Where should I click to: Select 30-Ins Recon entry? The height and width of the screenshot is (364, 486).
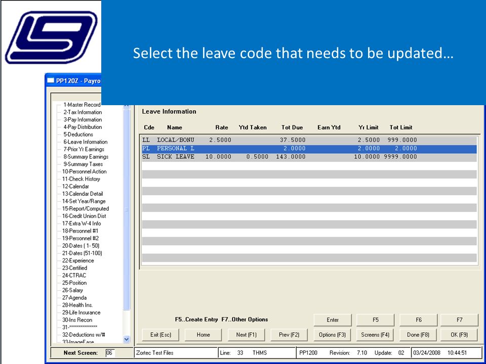pyautogui.click(x=77, y=321)
